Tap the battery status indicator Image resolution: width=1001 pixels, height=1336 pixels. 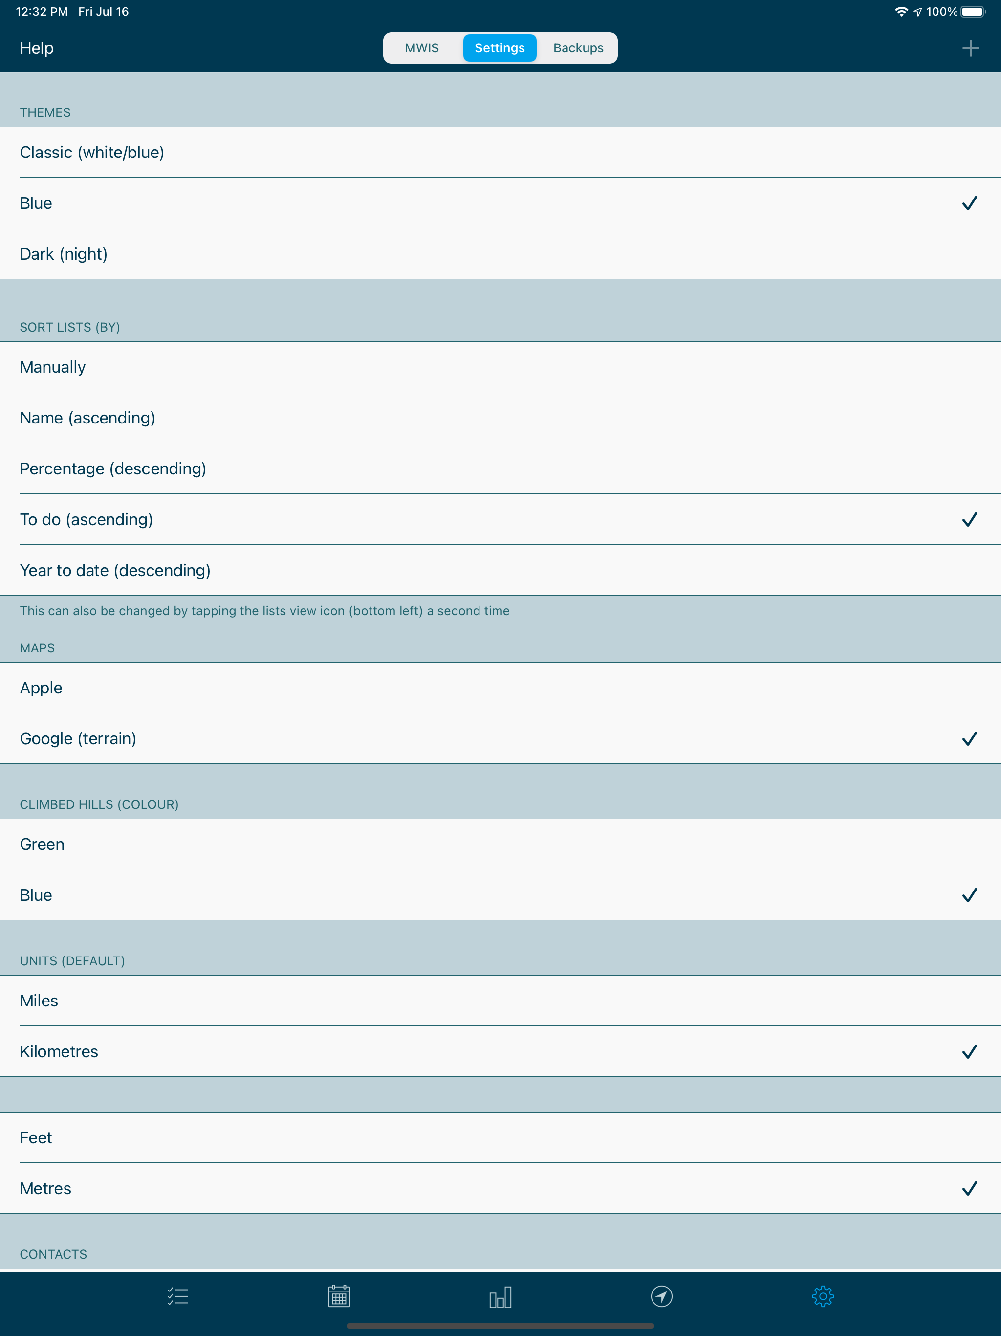(973, 11)
